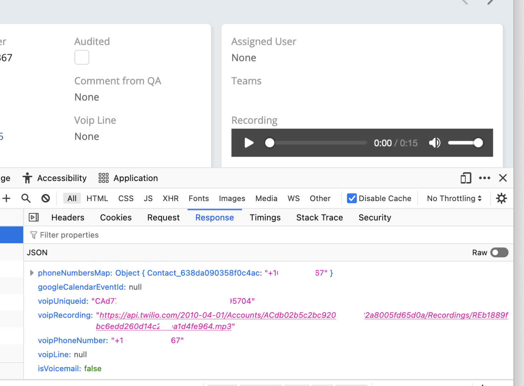The image size is (524, 386).
Task: Open the No Throttling dropdown
Action: click(454, 198)
